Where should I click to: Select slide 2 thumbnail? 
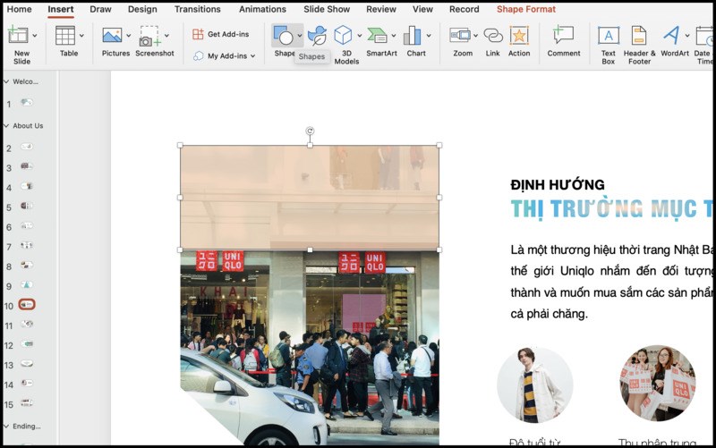coord(27,147)
